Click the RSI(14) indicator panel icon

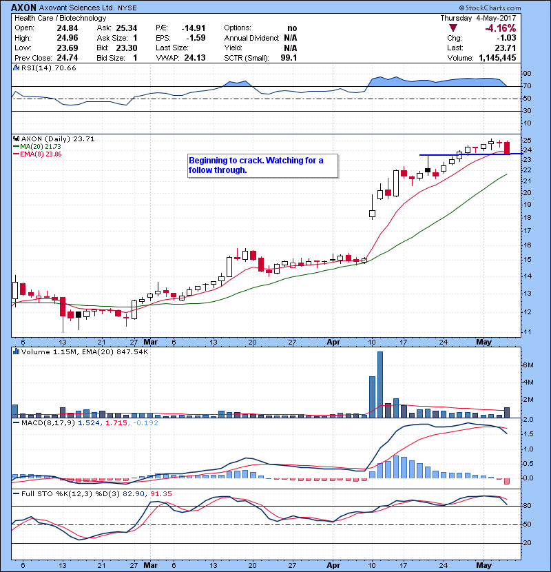coord(16,68)
